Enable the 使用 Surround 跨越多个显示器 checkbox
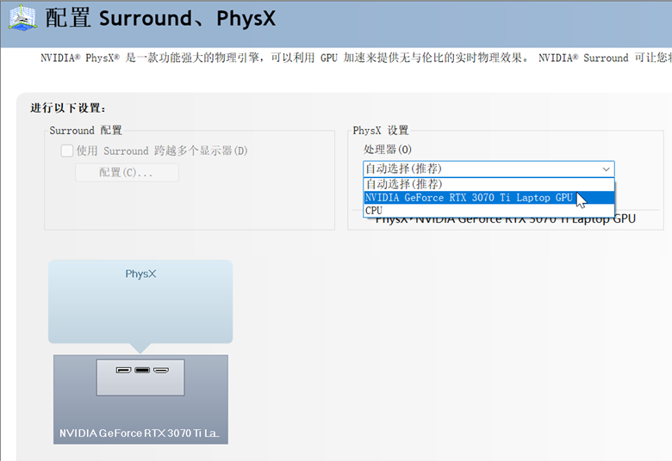The image size is (672, 461). click(x=67, y=151)
